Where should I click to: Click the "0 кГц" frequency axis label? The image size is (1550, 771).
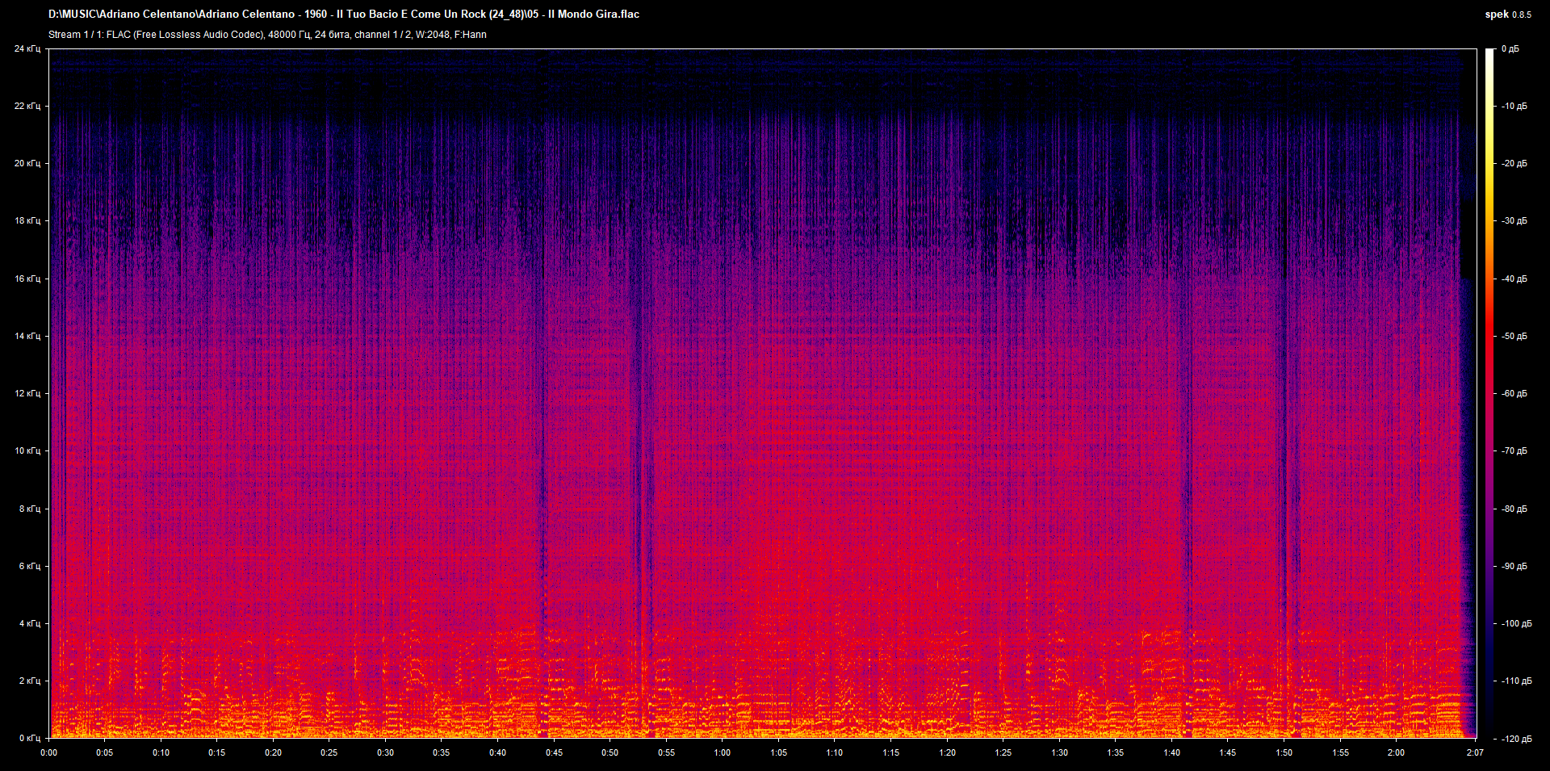pyautogui.click(x=30, y=739)
